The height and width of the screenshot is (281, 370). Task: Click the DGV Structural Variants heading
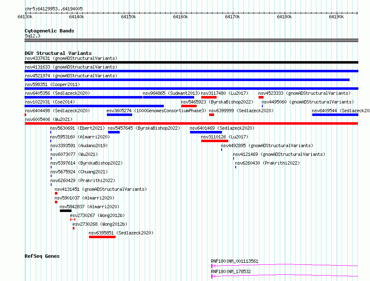[58, 53]
